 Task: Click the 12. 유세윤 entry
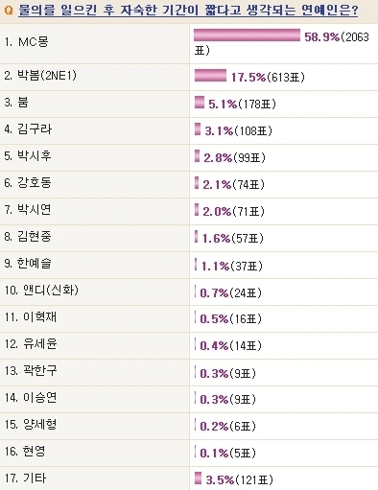tap(31, 344)
